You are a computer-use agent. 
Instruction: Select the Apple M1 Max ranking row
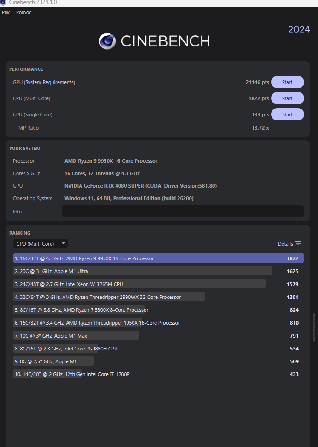[158, 336]
